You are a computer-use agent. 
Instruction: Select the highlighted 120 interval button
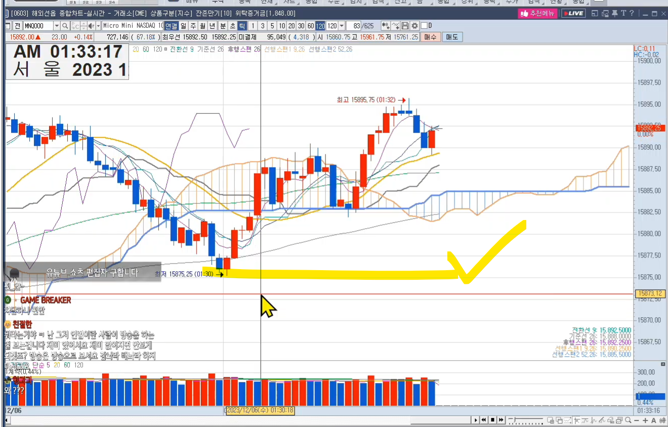coord(320,26)
